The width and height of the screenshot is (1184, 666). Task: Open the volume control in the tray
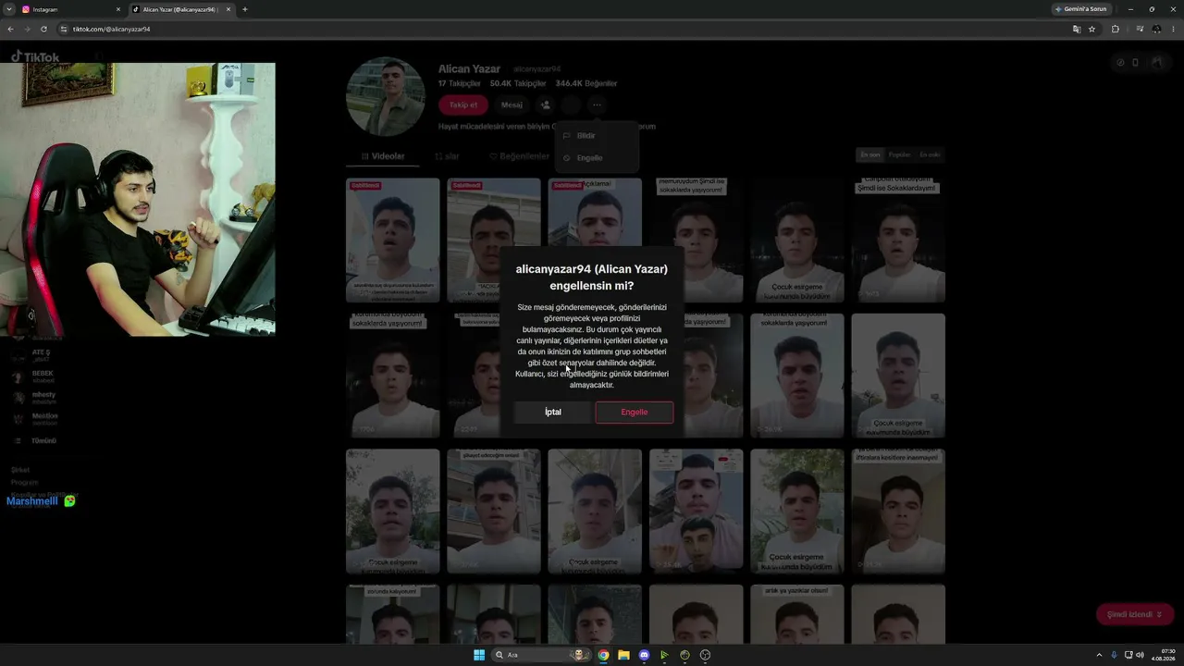(x=1140, y=655)
